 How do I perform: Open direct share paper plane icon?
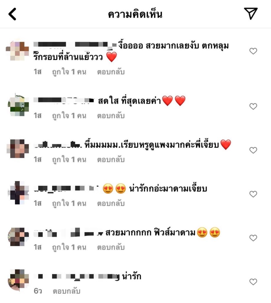(251, 13)
